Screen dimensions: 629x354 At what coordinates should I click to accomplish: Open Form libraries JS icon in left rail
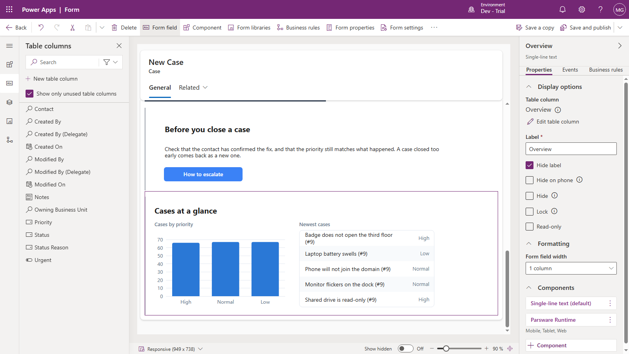9,121
